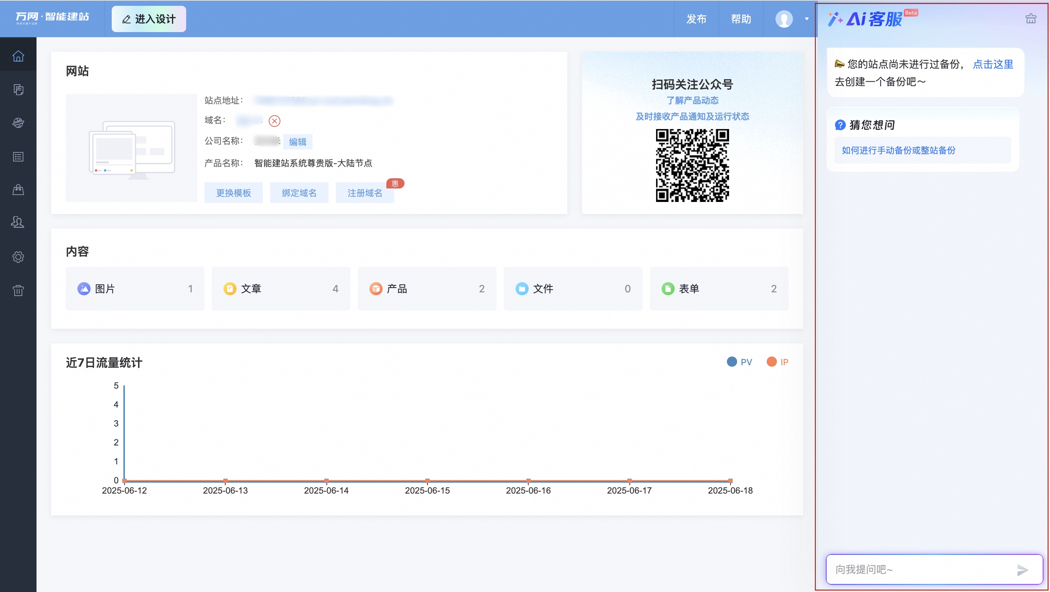1050x592 pixels.
Task: Remove domain with the red X icon
Action: coord(274,121)
